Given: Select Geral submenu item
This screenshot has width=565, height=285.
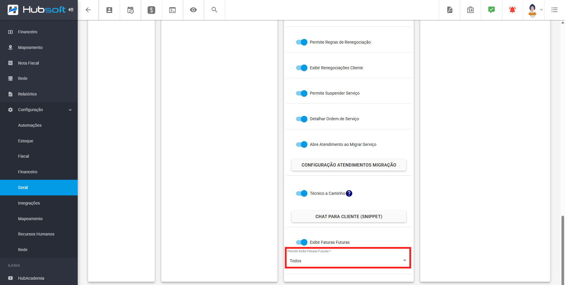Looking at the screenshot, I should pyautogui.click(x=39, y=187).
